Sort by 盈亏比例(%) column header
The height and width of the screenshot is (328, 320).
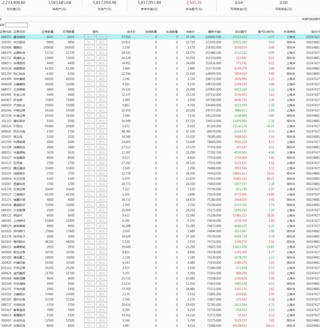[266, 32]
